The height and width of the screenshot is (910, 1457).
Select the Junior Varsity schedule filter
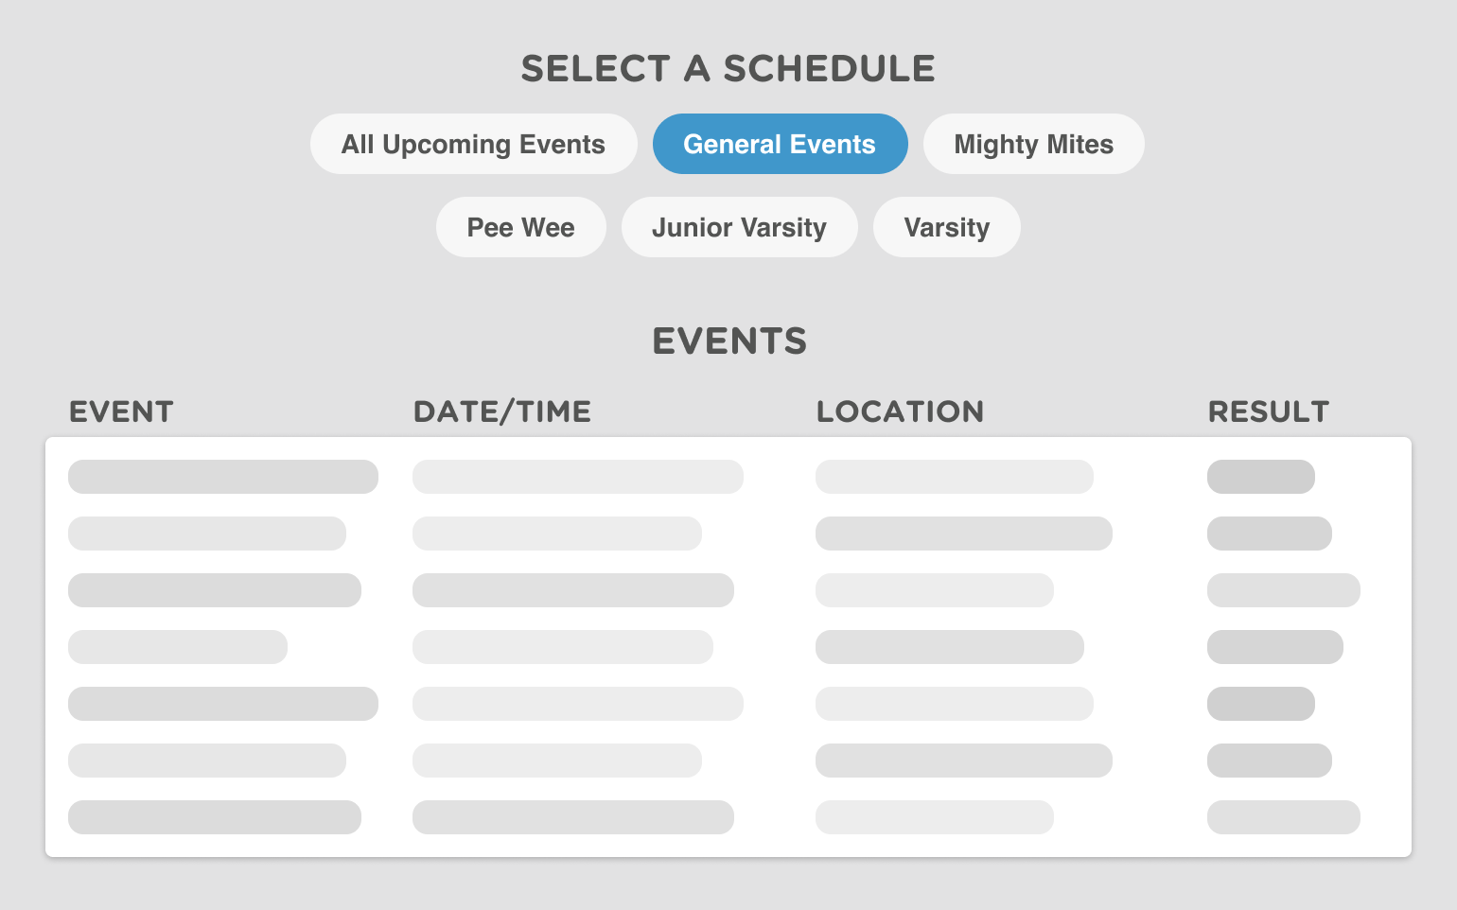pyautogui.click(x=739, y=227)
